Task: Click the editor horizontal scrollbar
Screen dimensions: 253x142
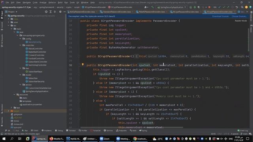Action: pos(132,127)
